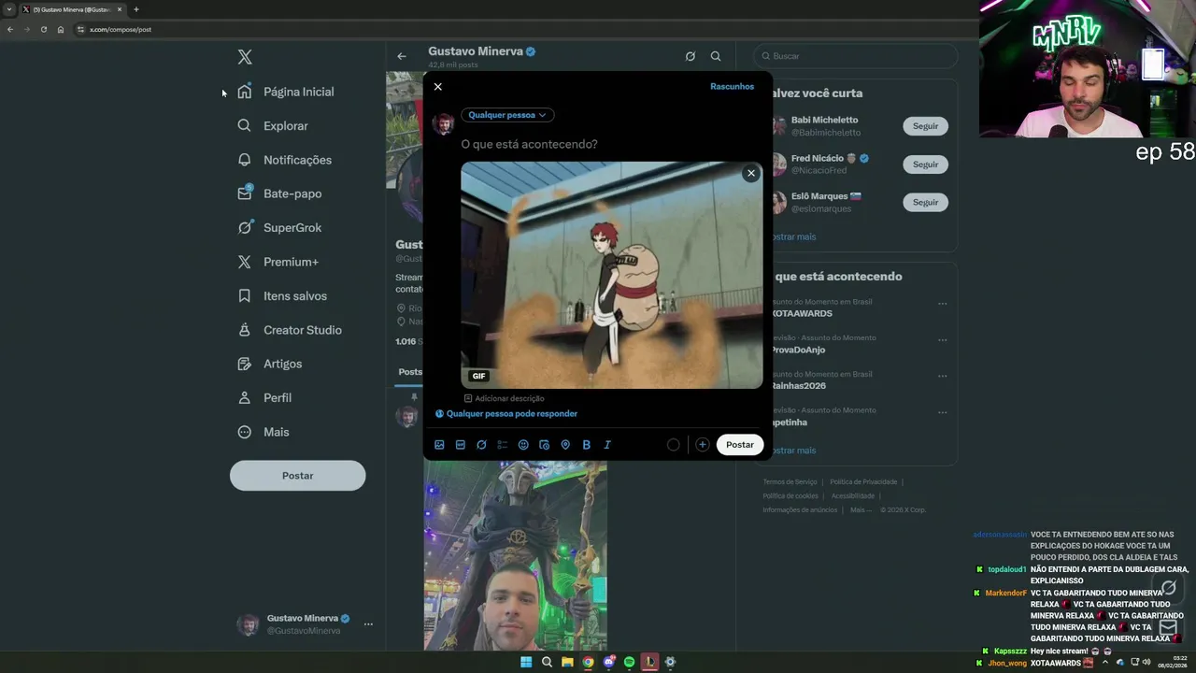Click the address bar x.com/compose/post
This screenshot has width=1196, height=673.
(120, 29)
